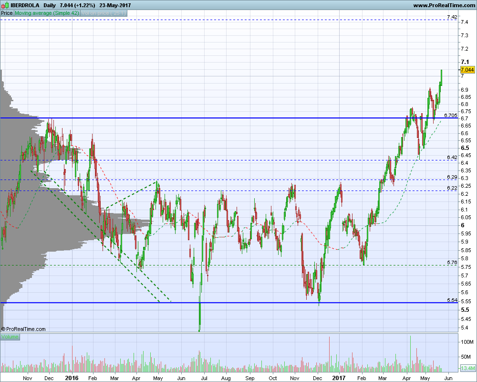This screenshot has width=477, height=382.
Task: Open the www.ProRealTime.com link
Action: (x=444, y=5)
